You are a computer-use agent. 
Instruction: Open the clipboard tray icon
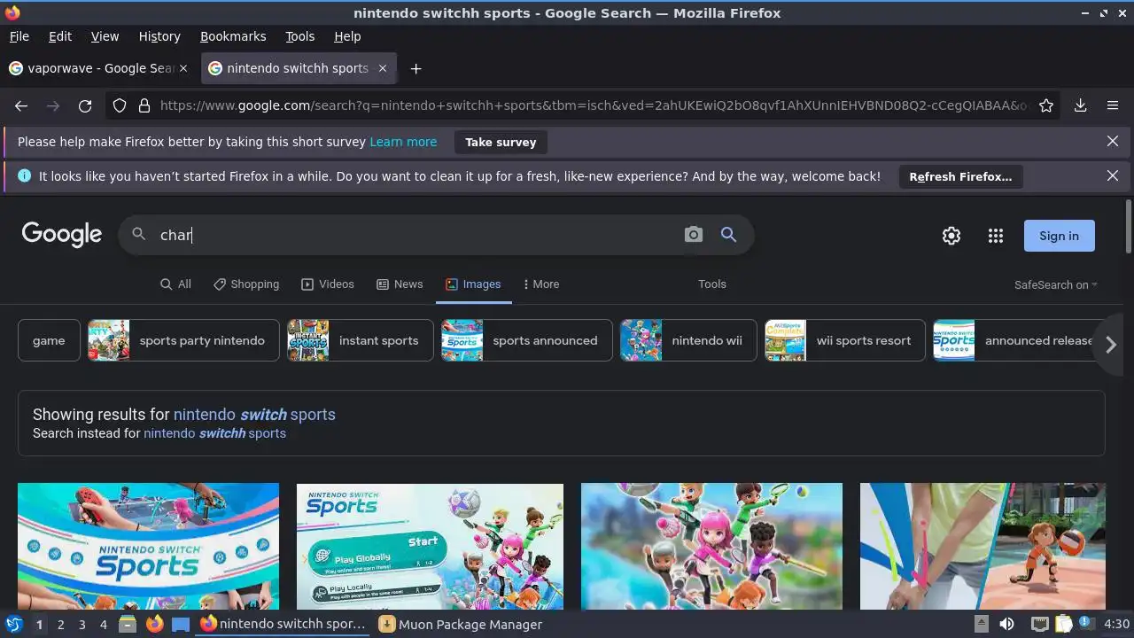(x=1064, y=624)
